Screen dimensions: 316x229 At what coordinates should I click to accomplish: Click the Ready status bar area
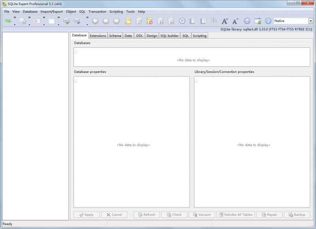click(8, 225)
